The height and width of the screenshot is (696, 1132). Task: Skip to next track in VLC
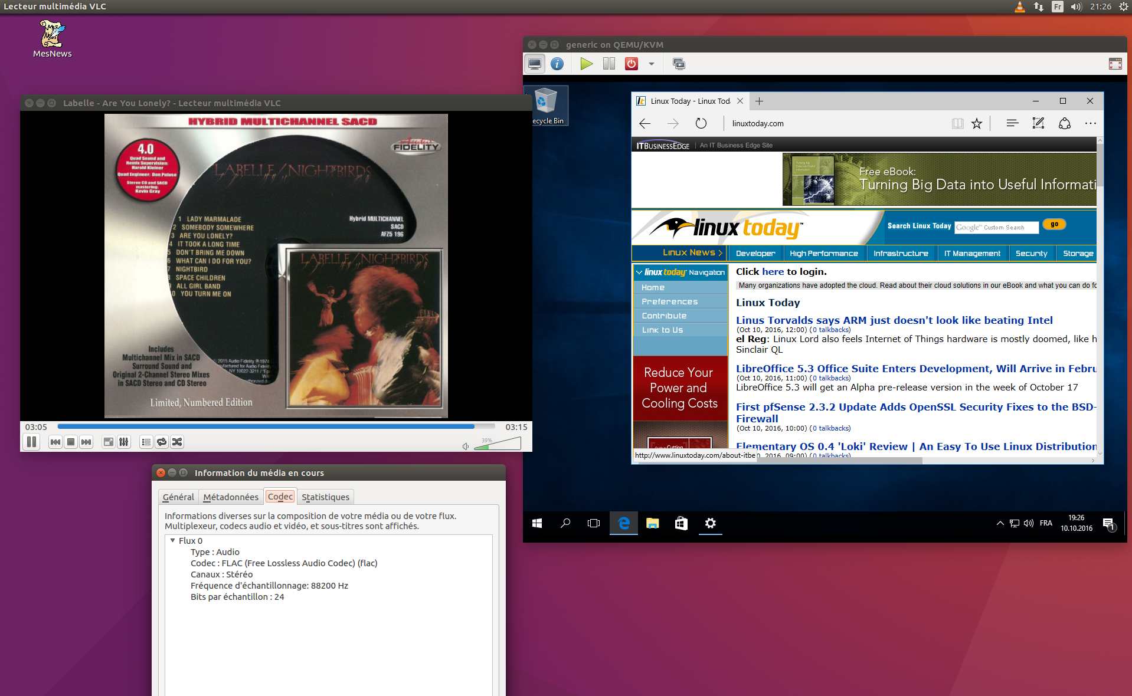click(86, 442)
